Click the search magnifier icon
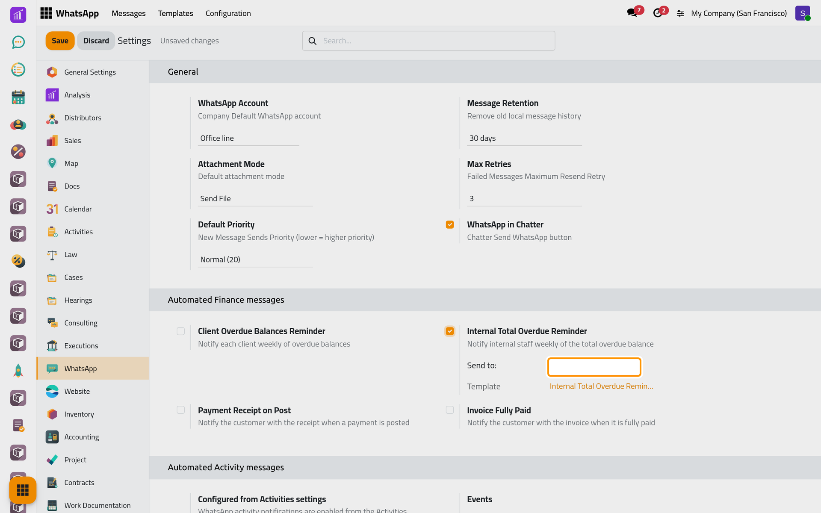821x513 pixels. click(313, 41)
